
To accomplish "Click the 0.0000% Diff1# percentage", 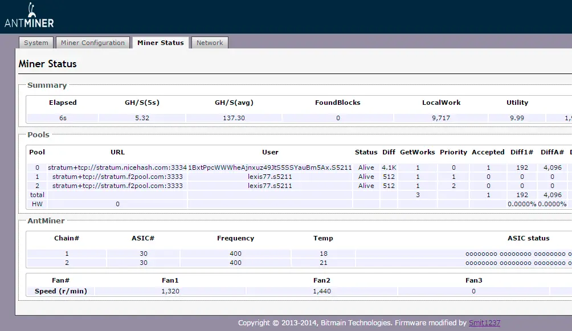I will coord(522,204).
